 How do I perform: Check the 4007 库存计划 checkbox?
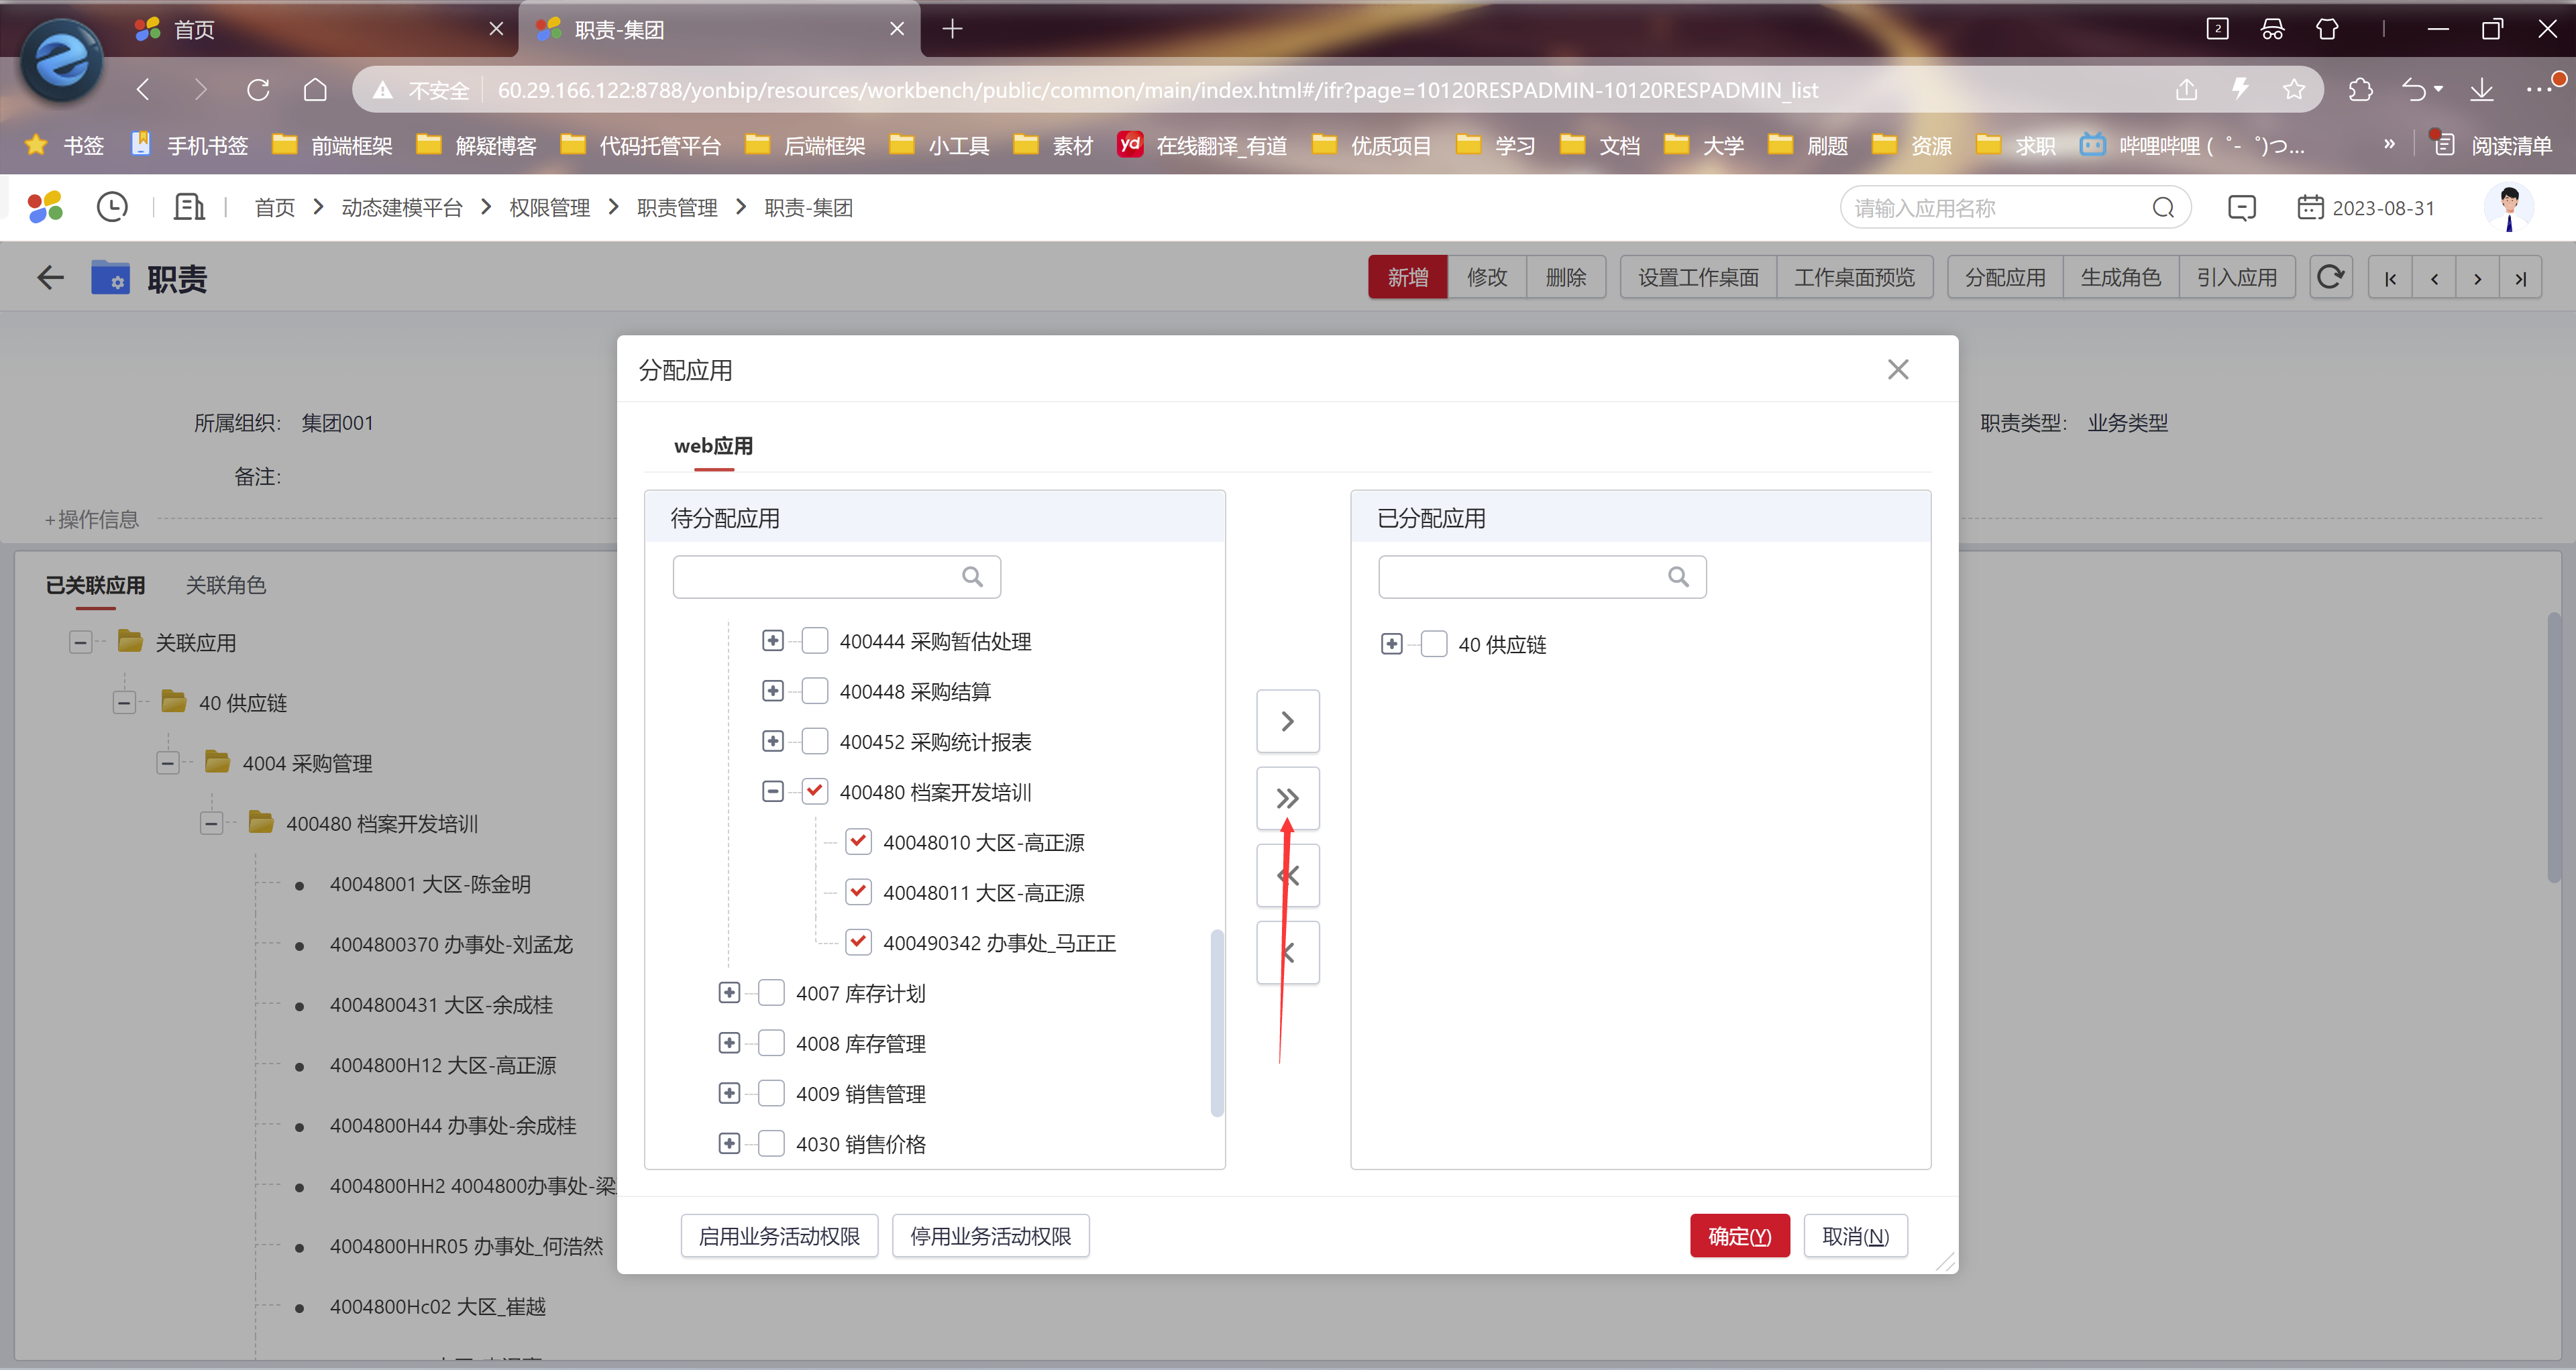(x=771, y=992)
